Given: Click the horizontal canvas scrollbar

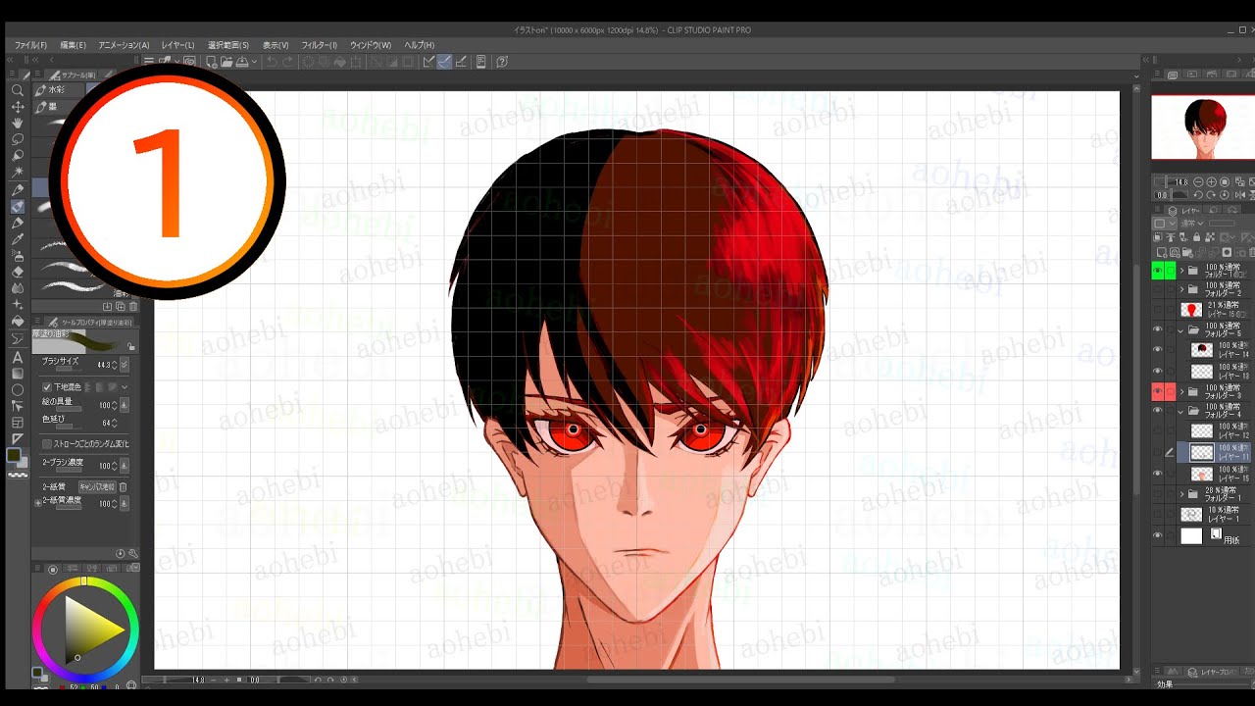Looking at the screenshot, I should (x=740, y=680).
